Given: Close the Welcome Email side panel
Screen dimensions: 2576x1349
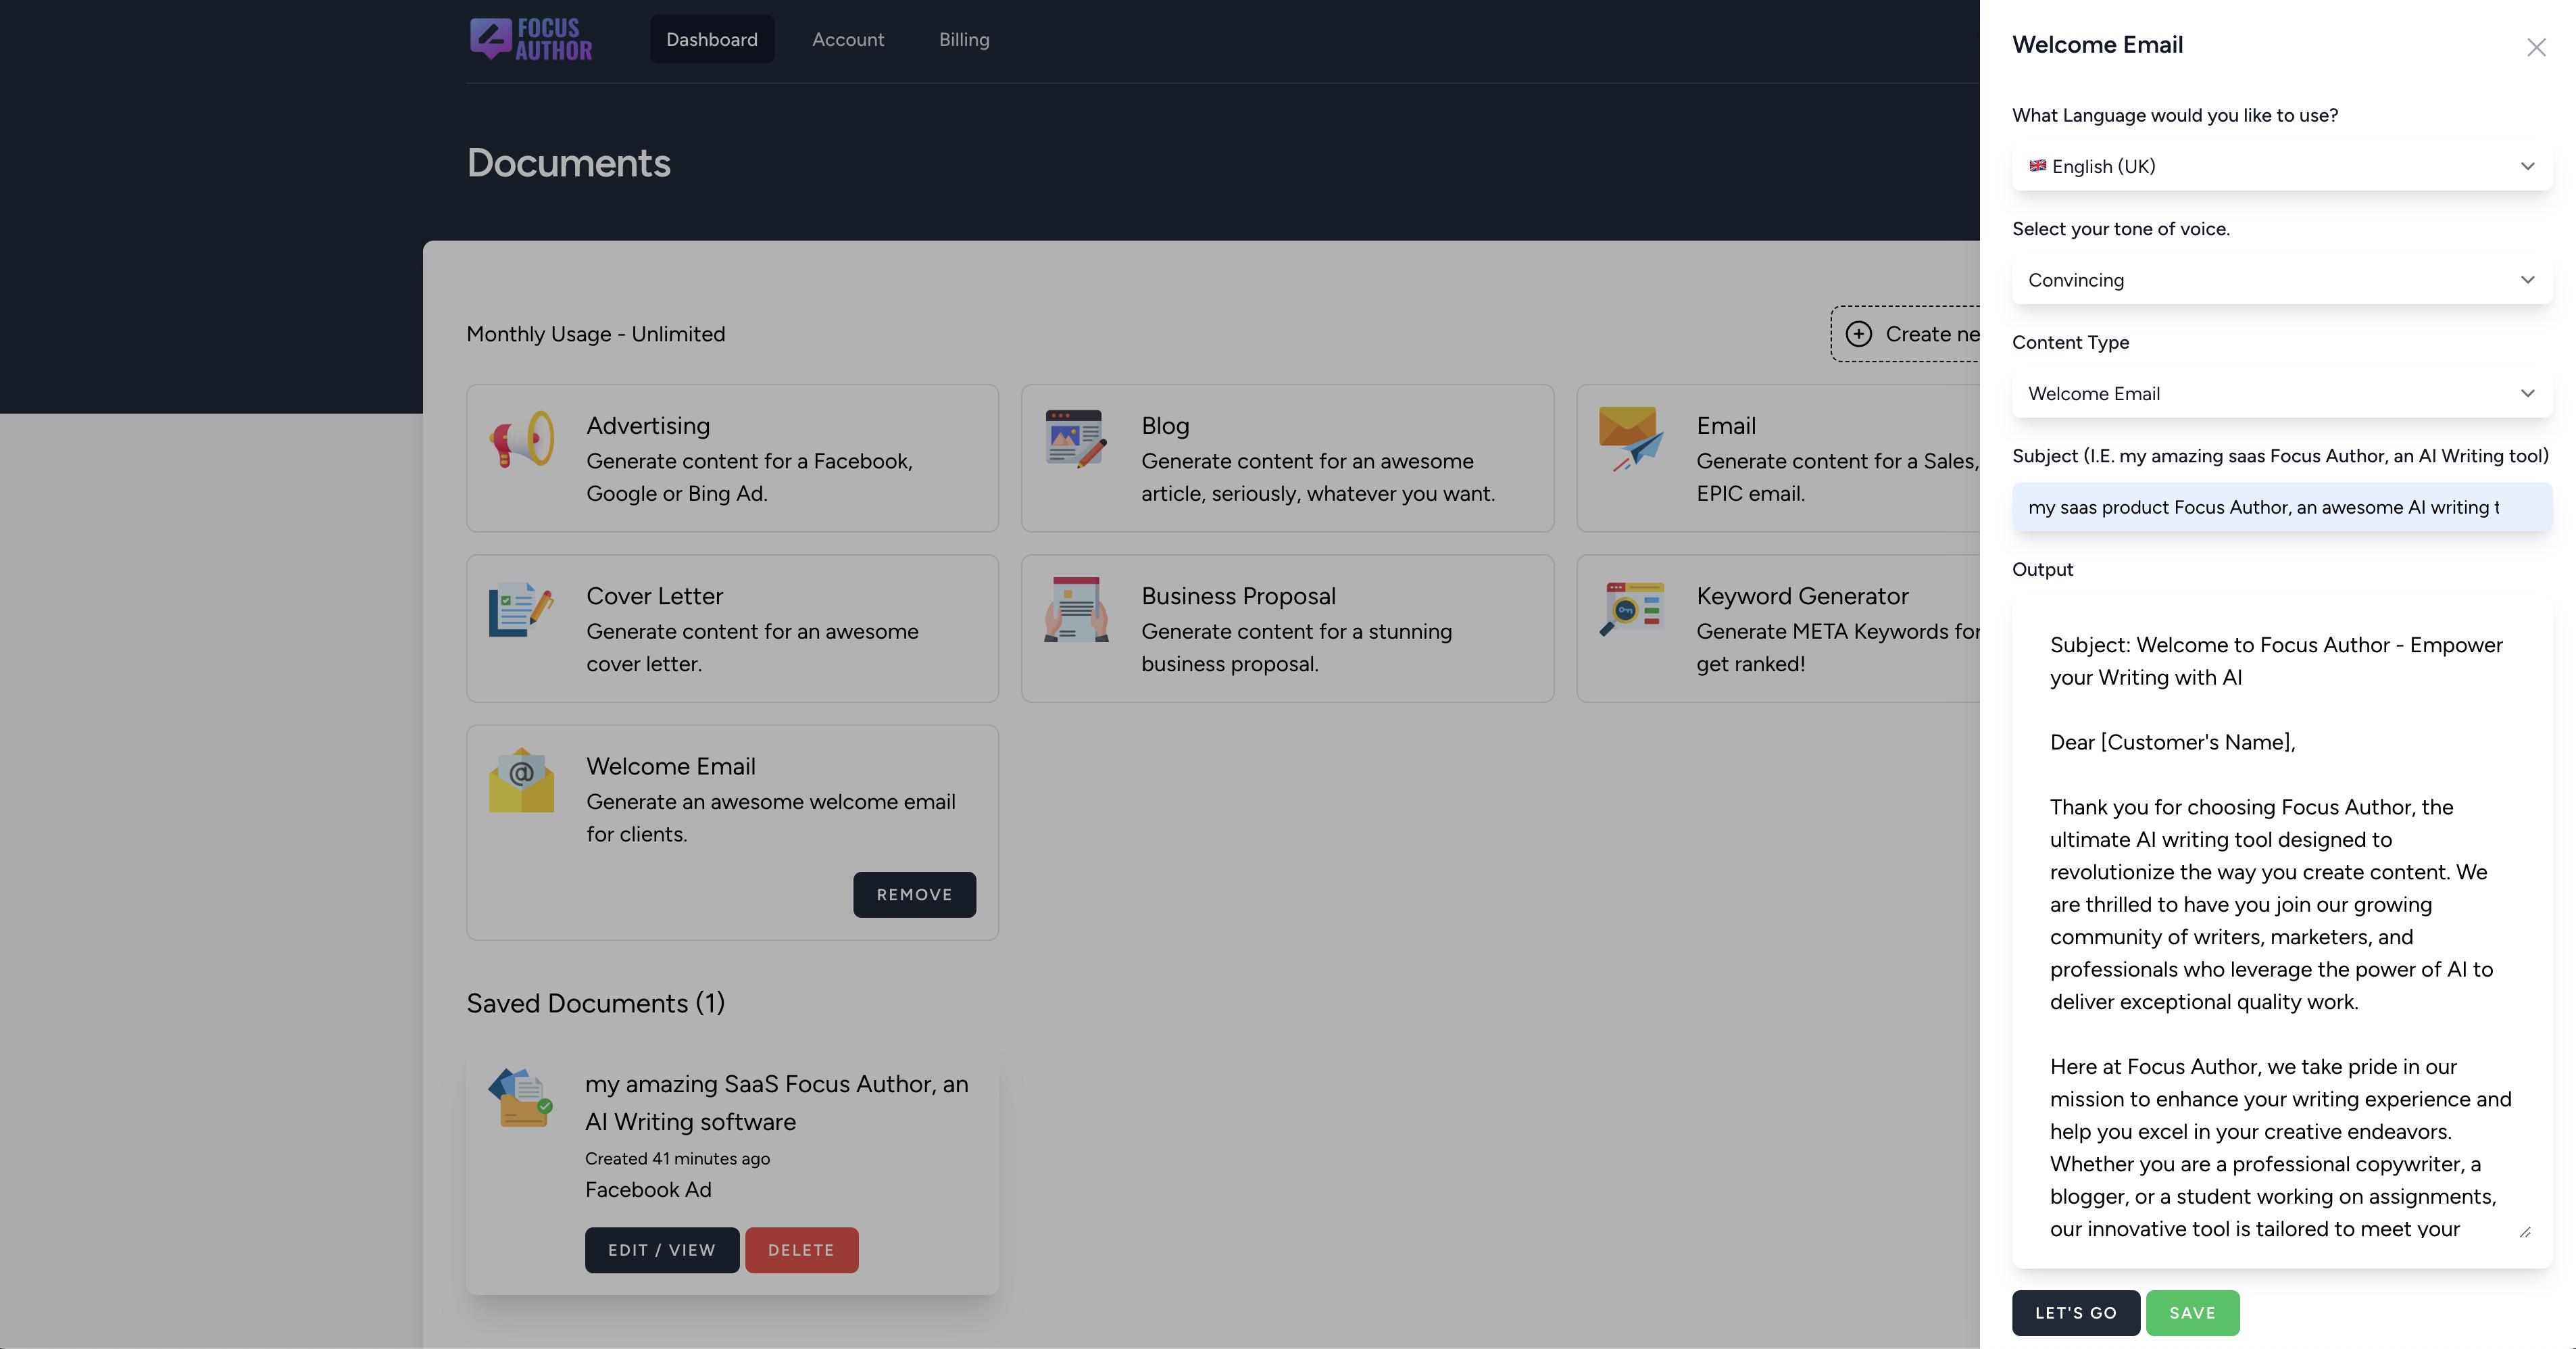Looking at the screenshot, I should pyautogui.click(x=2535, y=47).
